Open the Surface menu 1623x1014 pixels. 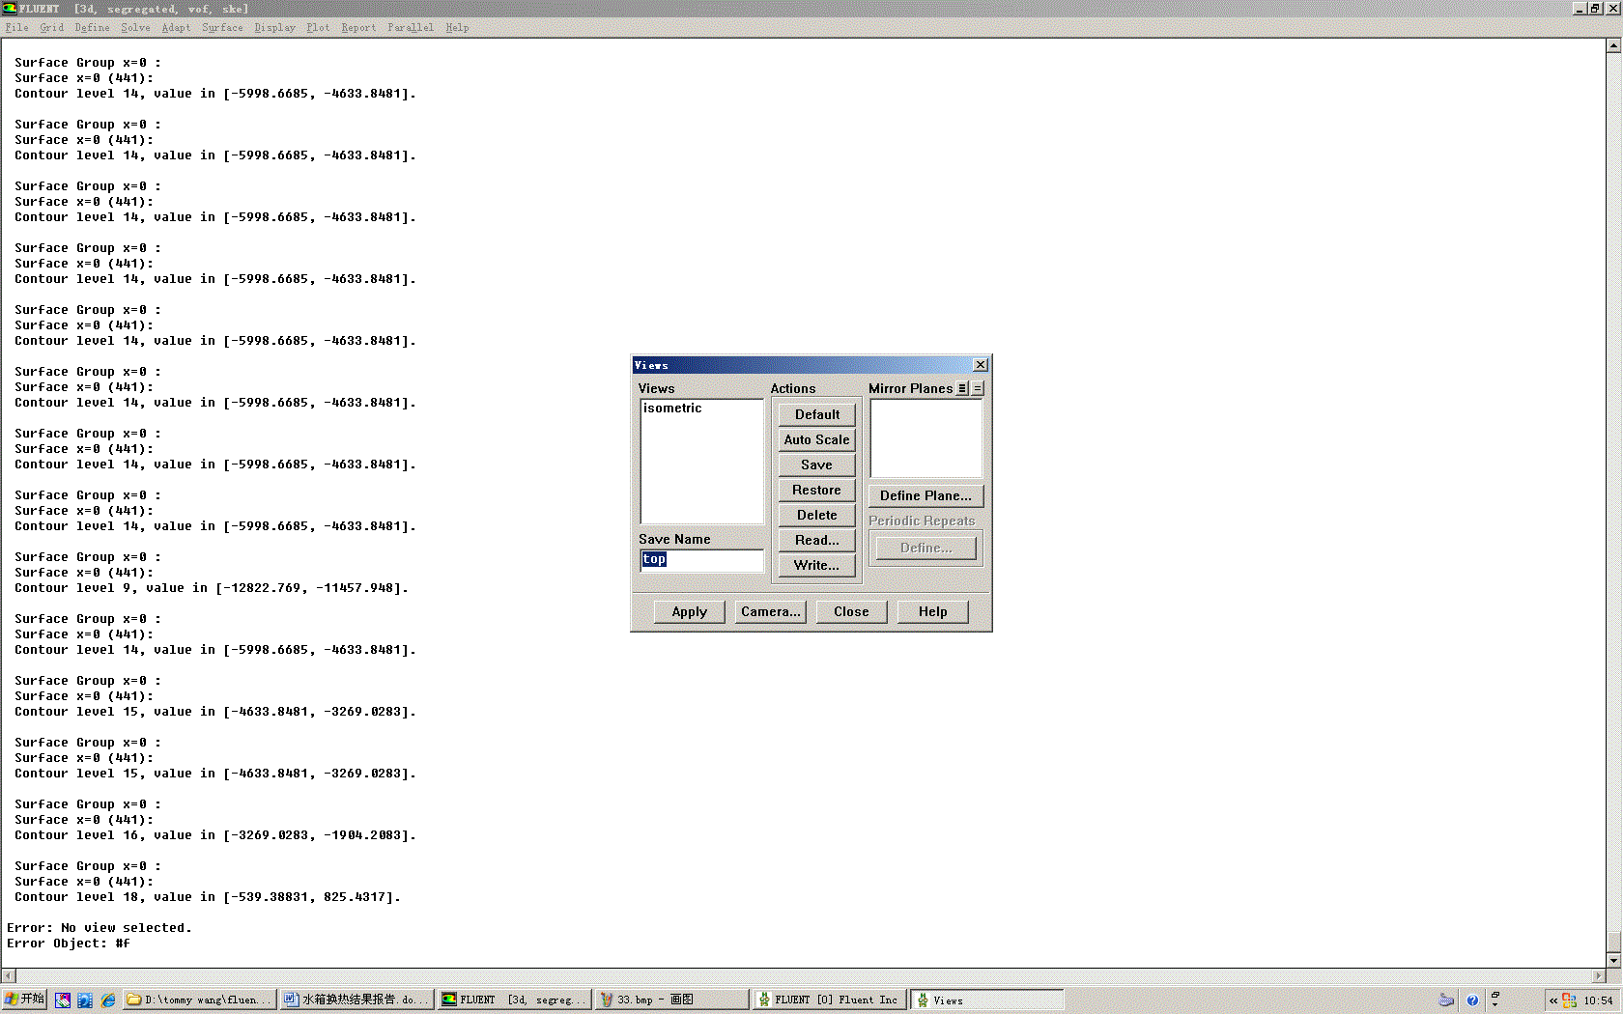[x=222, y=28]
